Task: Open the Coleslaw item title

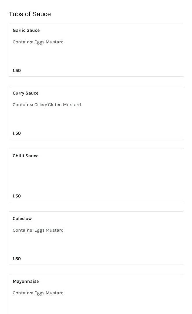Action: (22, 219)
